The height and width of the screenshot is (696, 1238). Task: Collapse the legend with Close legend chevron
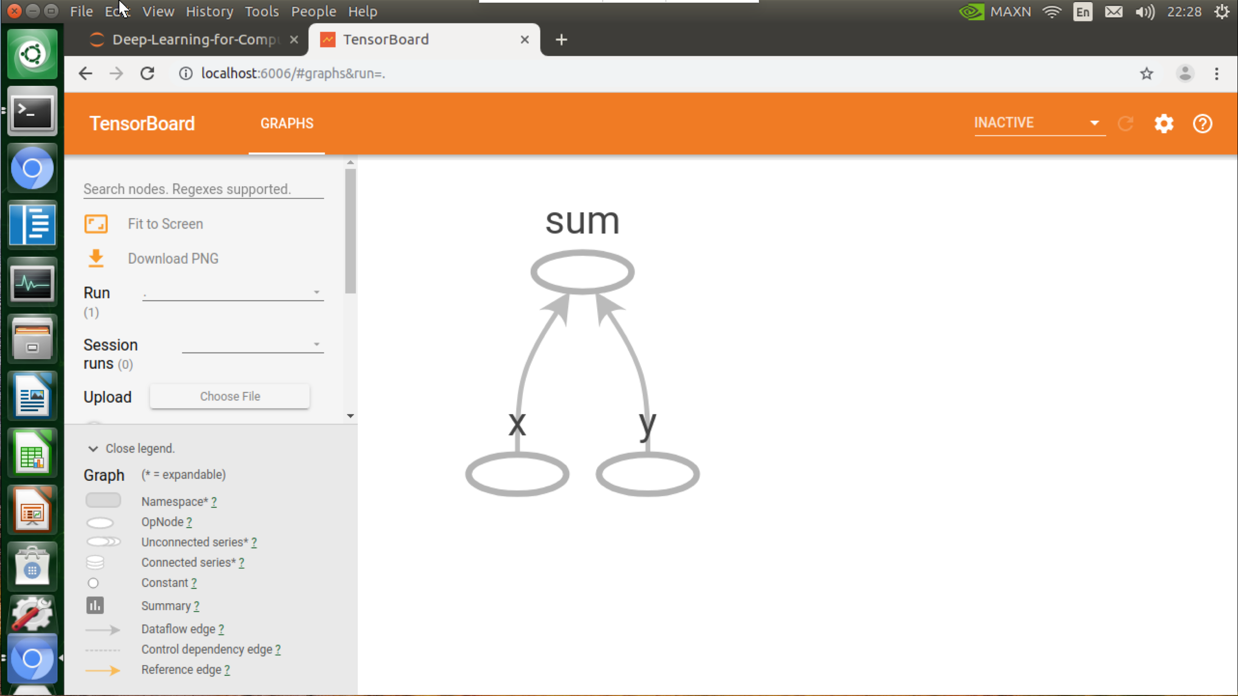(x=93, y=449)
